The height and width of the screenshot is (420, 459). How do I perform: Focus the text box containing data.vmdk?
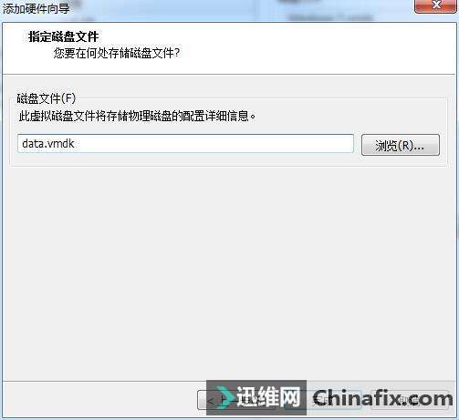185,143
